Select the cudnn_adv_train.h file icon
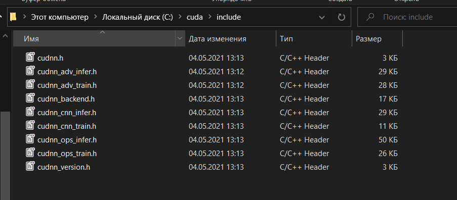 (30, 84)
